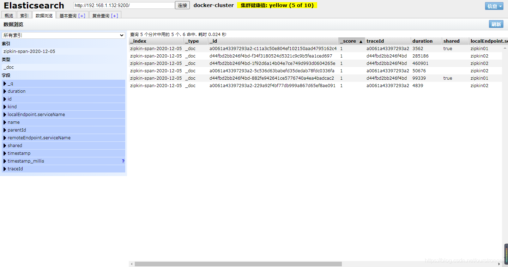Select index zipkin-span-2020-12-05 in sidebar

(64, 51)
